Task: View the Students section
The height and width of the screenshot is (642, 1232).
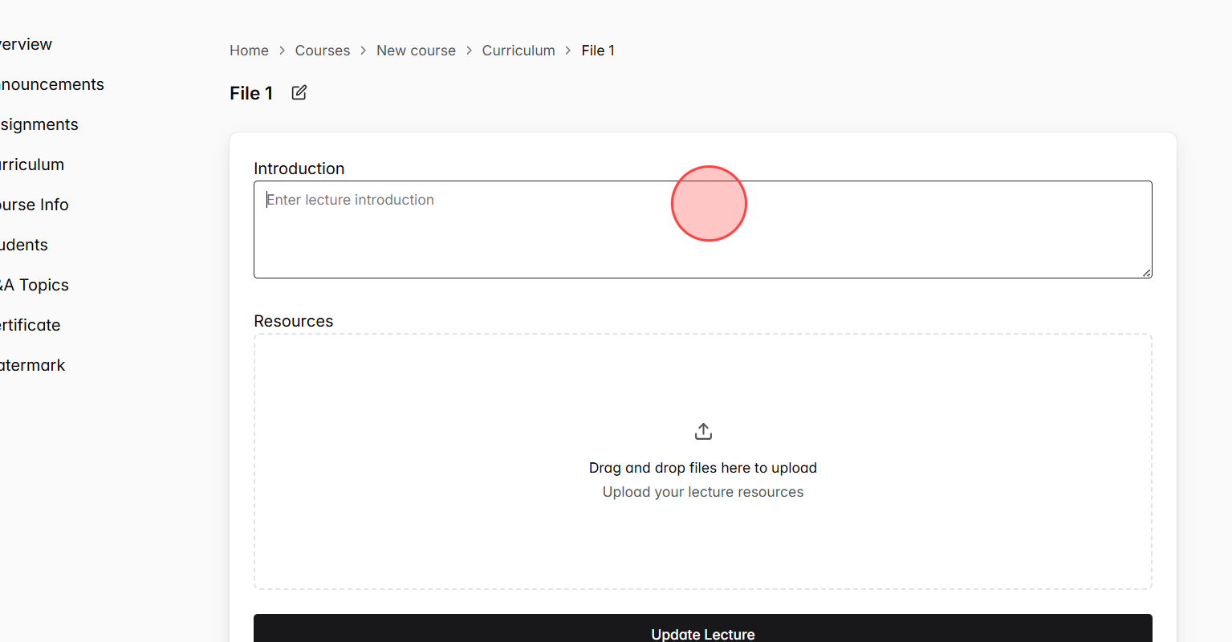Action: (22, 245)
